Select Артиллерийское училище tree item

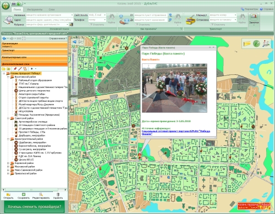tap(33, 122)
